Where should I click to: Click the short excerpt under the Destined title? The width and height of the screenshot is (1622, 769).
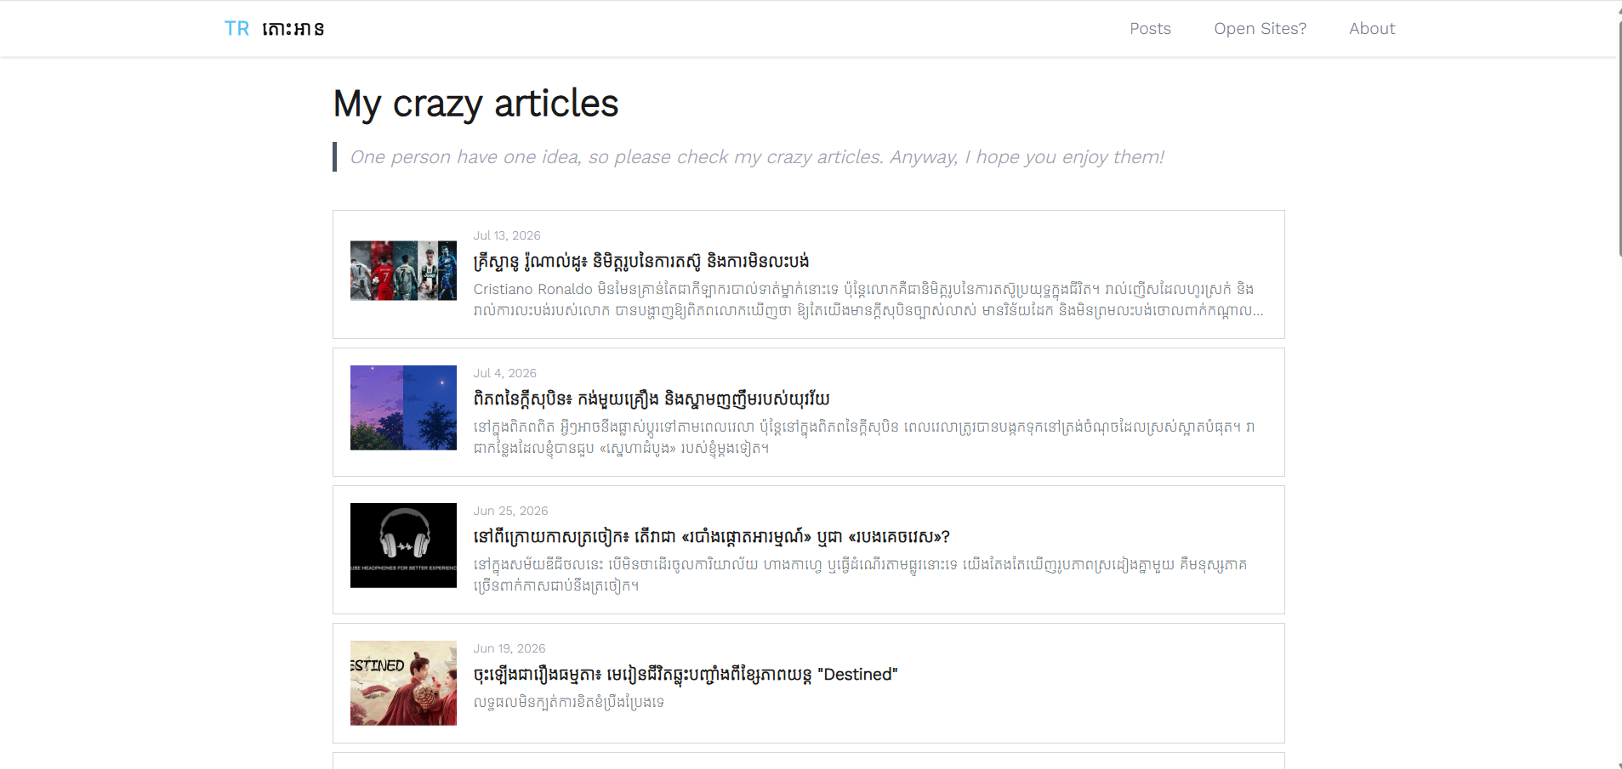point(569,702)
